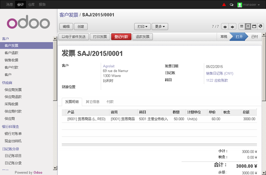Click the 草稿 status stage
This screenshot has width=266, height=175.
tap(224, 36)
